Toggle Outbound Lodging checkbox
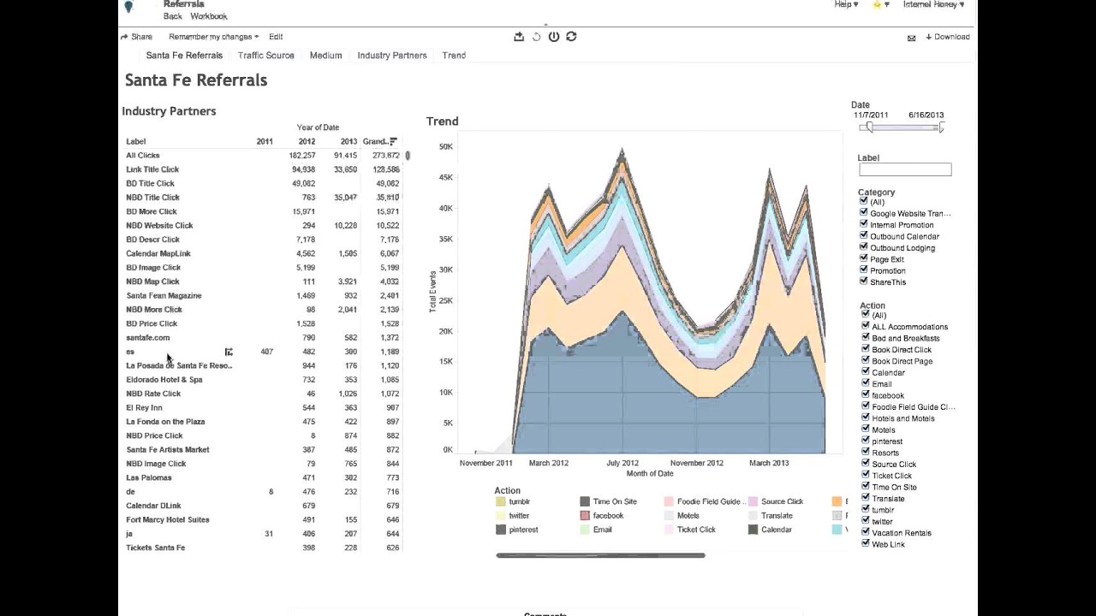 [x=864, y=247]
